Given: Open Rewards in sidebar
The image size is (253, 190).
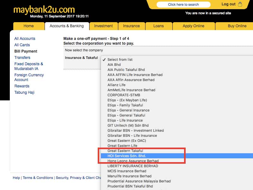Looking at the screenshot, I should (22, 86).
